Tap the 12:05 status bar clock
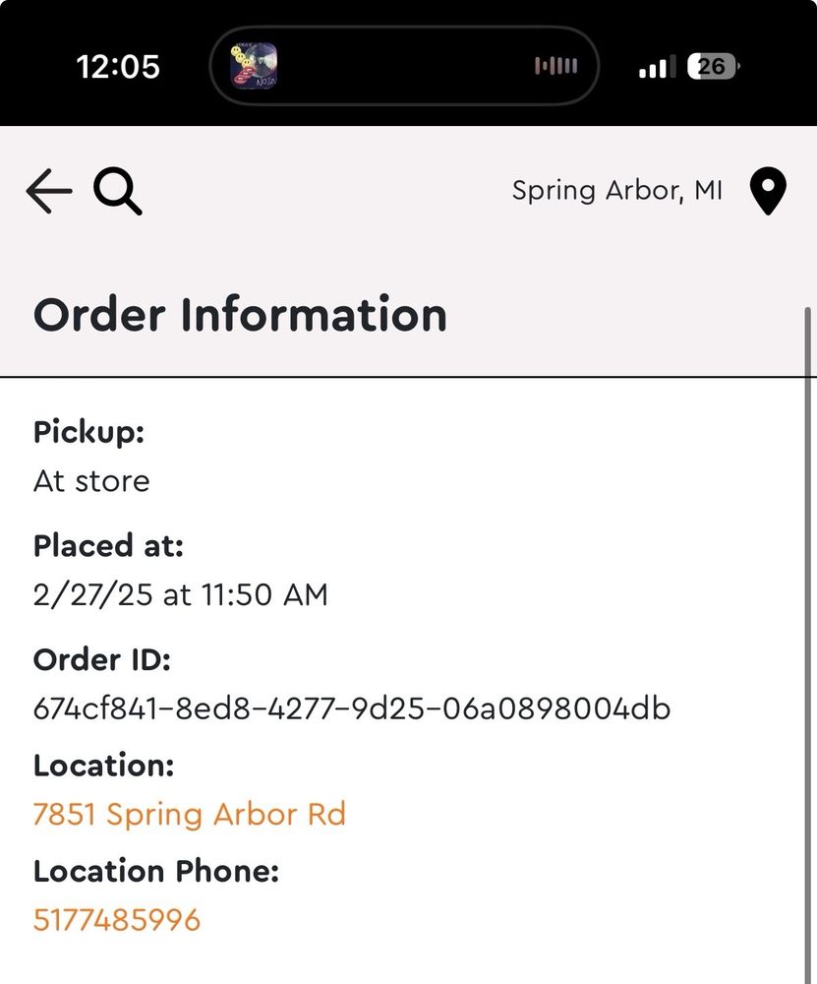 118,67
